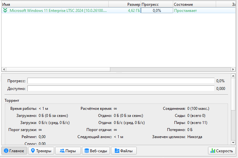The image size is (238, 158).
Task: Click the people icon on Пиры tab
Action: tap(62, 151)
